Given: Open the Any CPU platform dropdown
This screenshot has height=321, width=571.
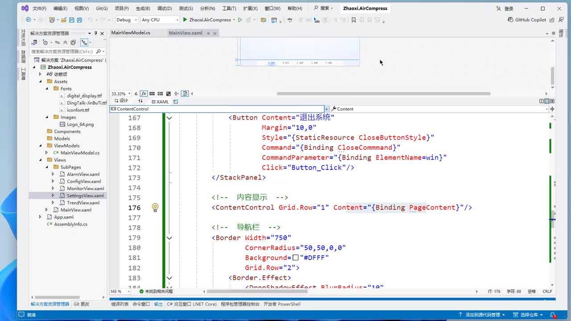Looking at the screenshot, I should (159, 20).
